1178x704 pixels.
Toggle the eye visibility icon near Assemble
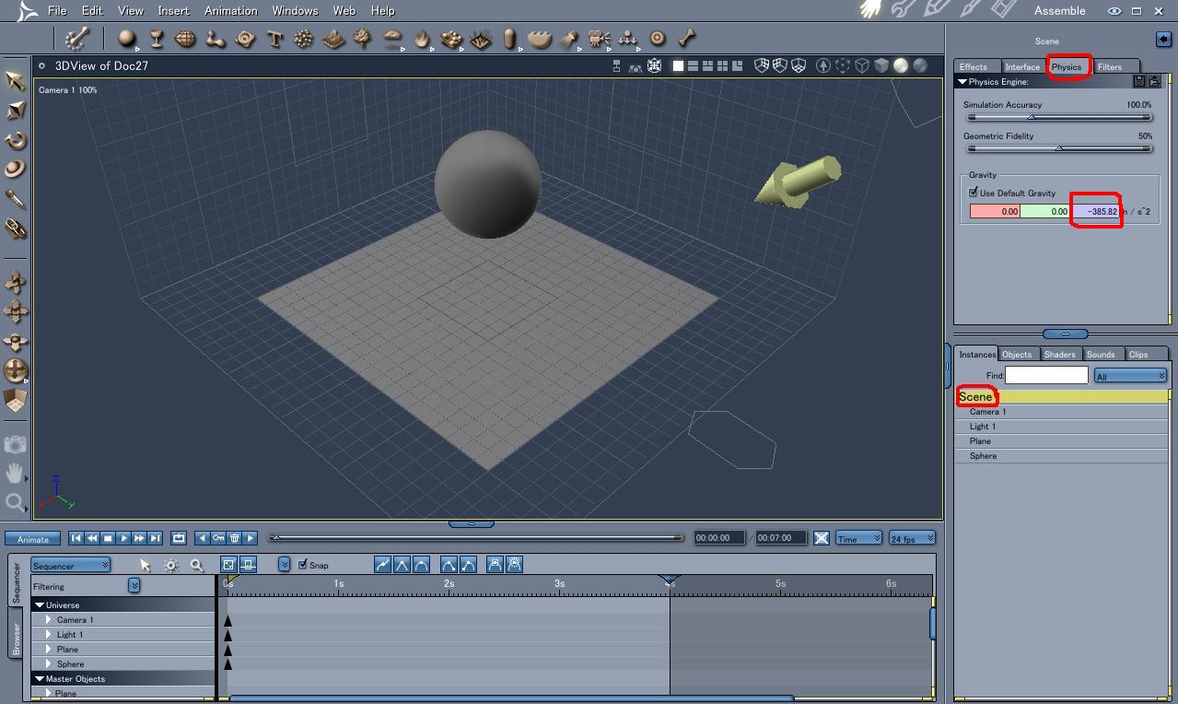[1114, 11]
